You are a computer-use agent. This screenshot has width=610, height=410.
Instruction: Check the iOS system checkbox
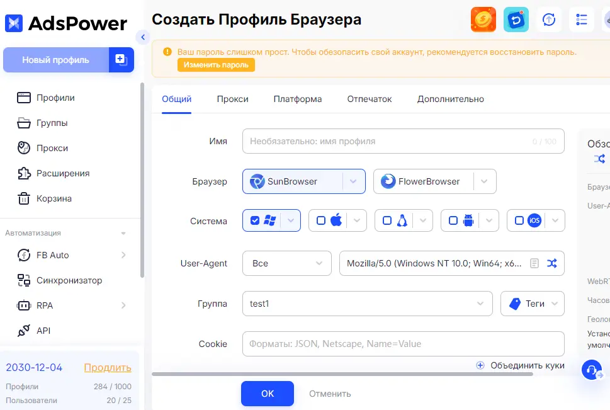point(519,221)
